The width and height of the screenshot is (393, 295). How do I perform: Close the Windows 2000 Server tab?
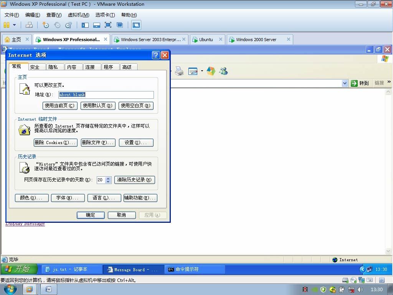[x=289, y=39]
